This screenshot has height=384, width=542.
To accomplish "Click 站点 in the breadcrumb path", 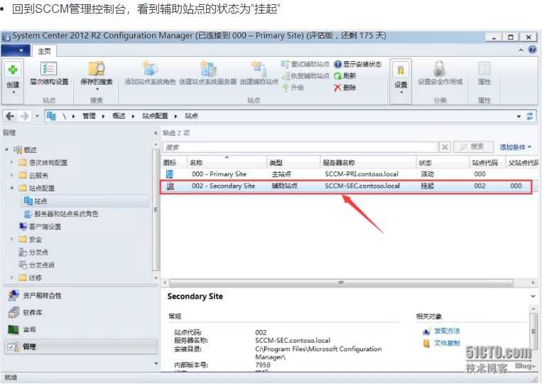I will coord(191,116).
